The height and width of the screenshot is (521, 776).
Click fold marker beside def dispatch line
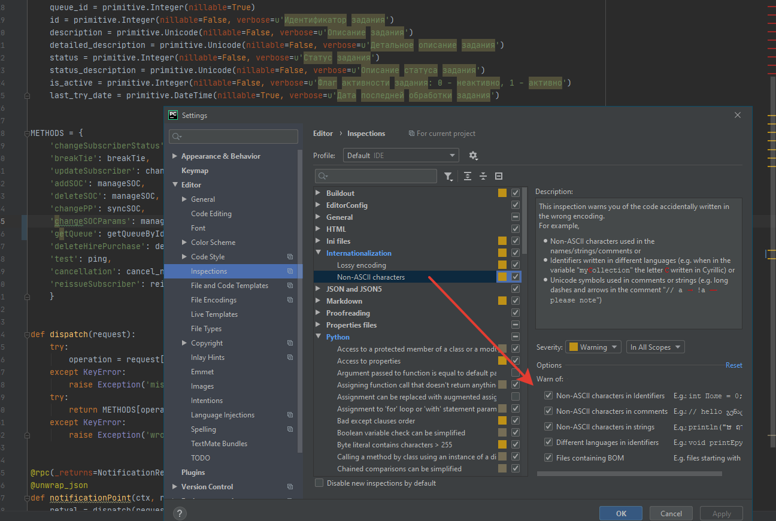26,334
